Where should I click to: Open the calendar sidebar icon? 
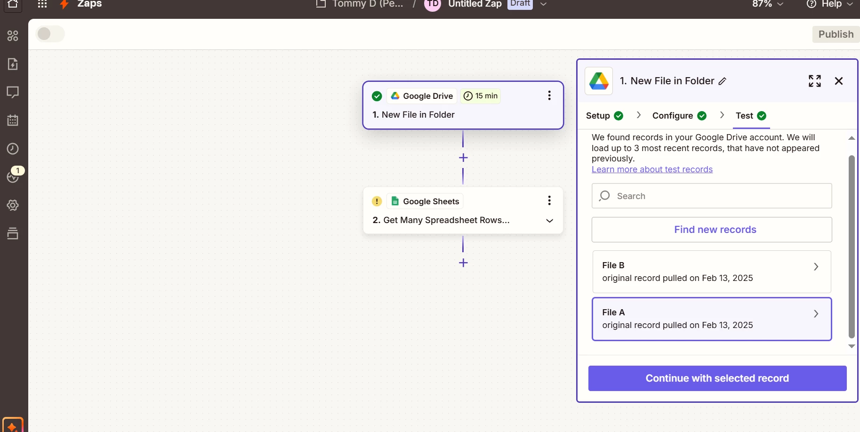13,120
